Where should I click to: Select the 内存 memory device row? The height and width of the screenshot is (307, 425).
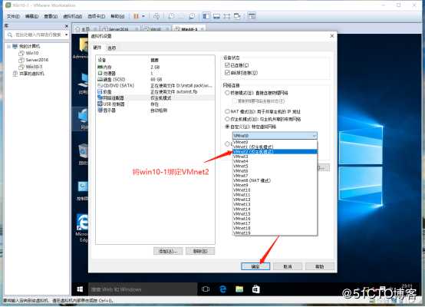tap(155, 67)
